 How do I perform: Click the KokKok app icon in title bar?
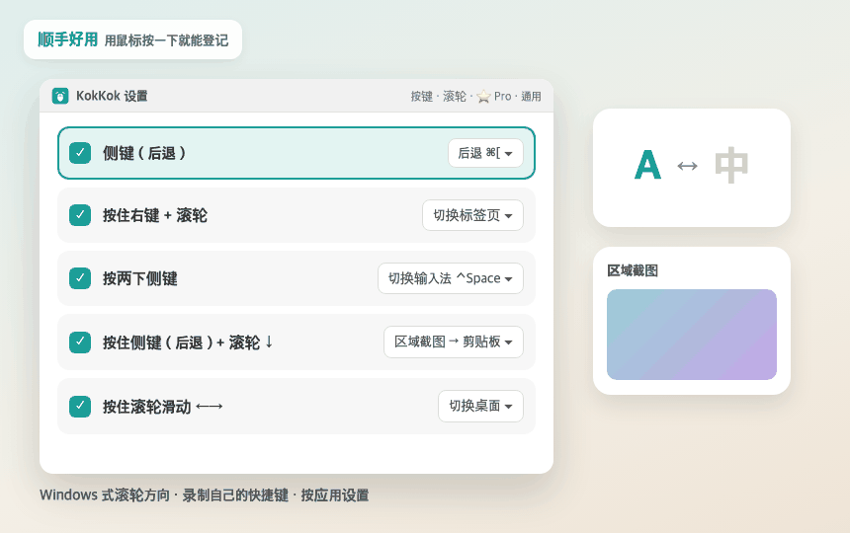point(60,96)
